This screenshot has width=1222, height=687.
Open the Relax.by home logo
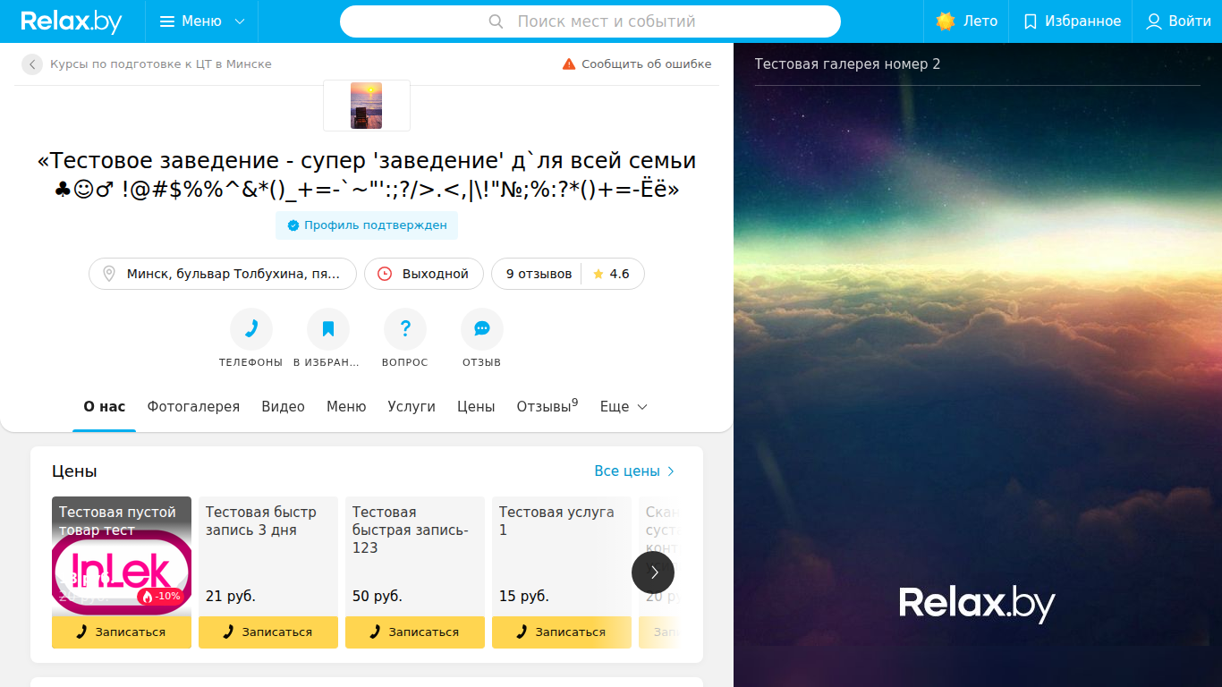(x=72, y=21)
